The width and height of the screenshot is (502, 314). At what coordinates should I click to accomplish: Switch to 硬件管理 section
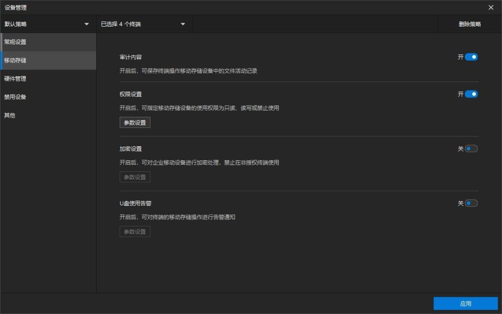[x=48, y=79]
